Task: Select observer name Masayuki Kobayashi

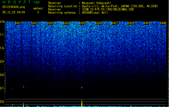Action: [96, 3]
